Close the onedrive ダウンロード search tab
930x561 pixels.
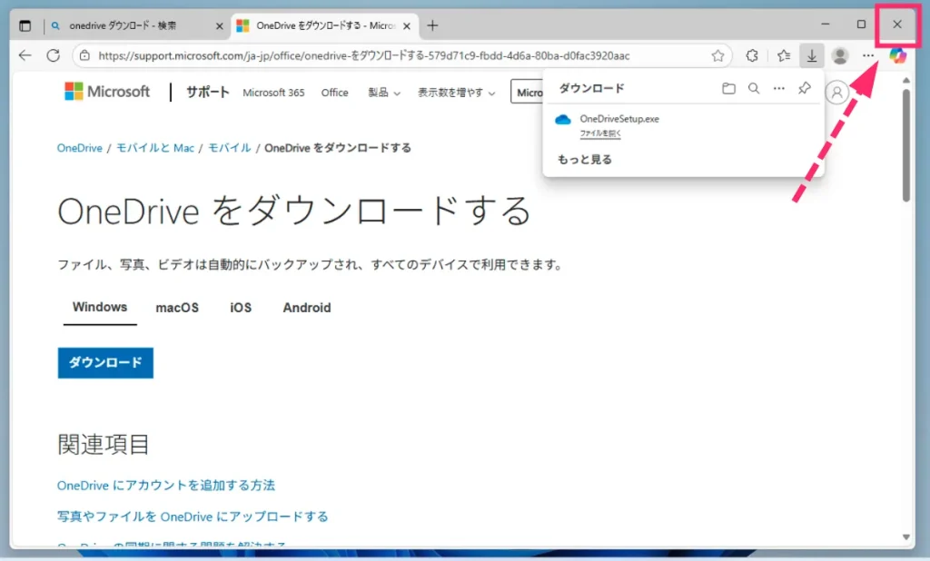219,26
